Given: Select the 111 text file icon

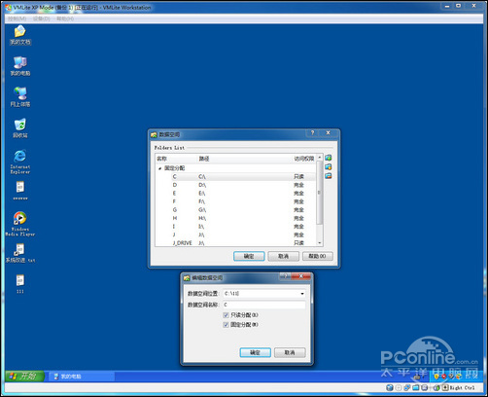Looking at the screenshot, I should click(20, 284).
